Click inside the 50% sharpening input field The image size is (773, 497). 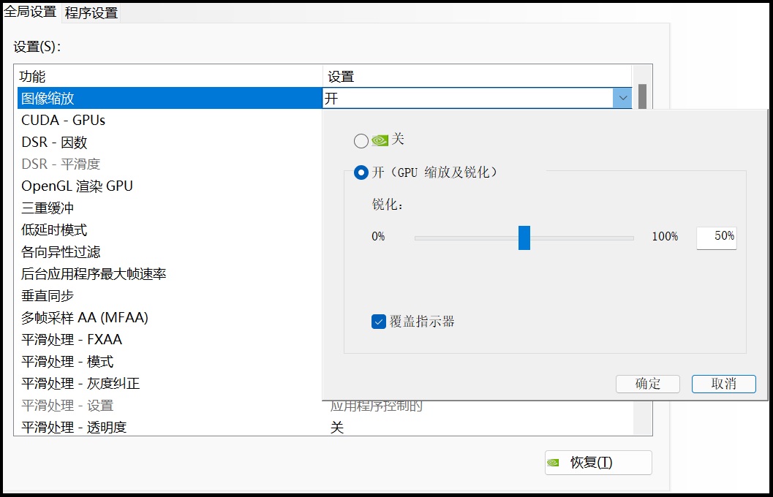pos(716,237)
